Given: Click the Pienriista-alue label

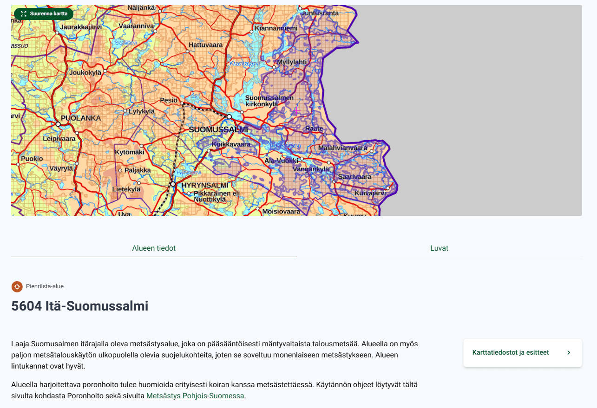Looking at the screenshot, I should [45, 286].
